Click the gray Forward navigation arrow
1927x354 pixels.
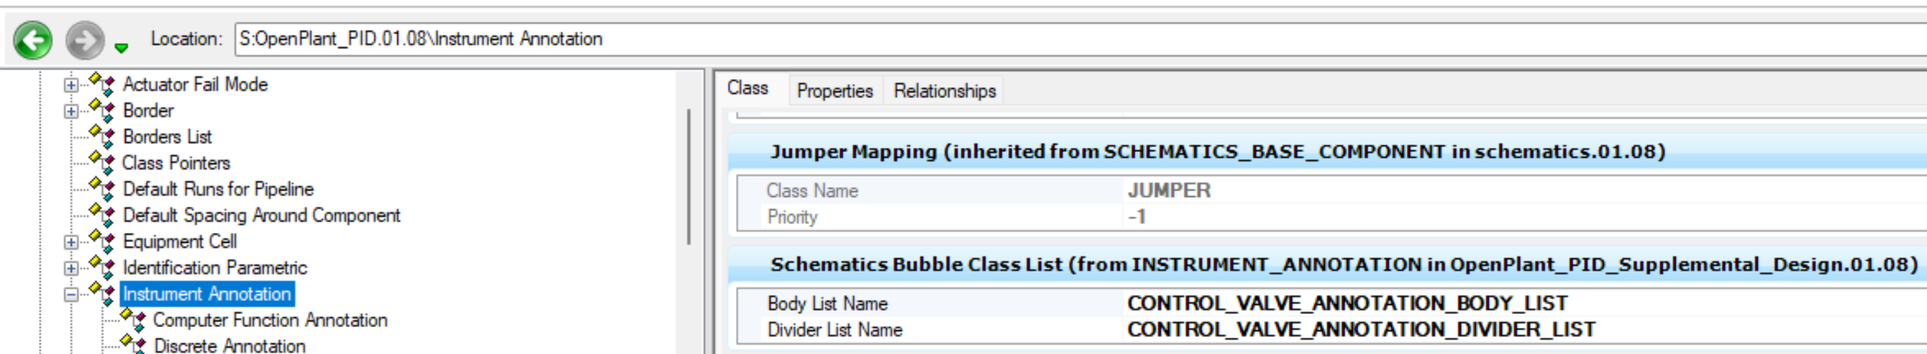85,39
